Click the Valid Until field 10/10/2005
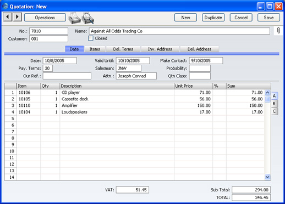 tap(133, 60)
